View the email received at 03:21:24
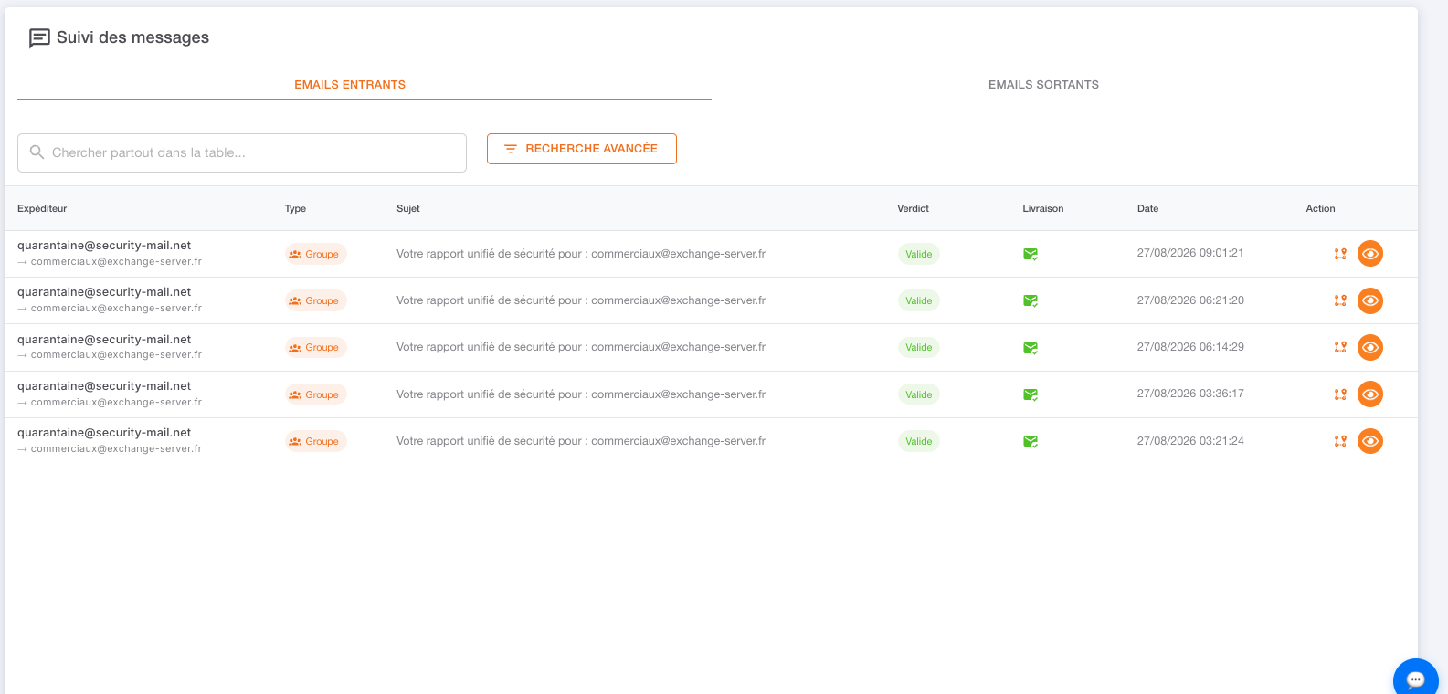 tap(1370, 441)
